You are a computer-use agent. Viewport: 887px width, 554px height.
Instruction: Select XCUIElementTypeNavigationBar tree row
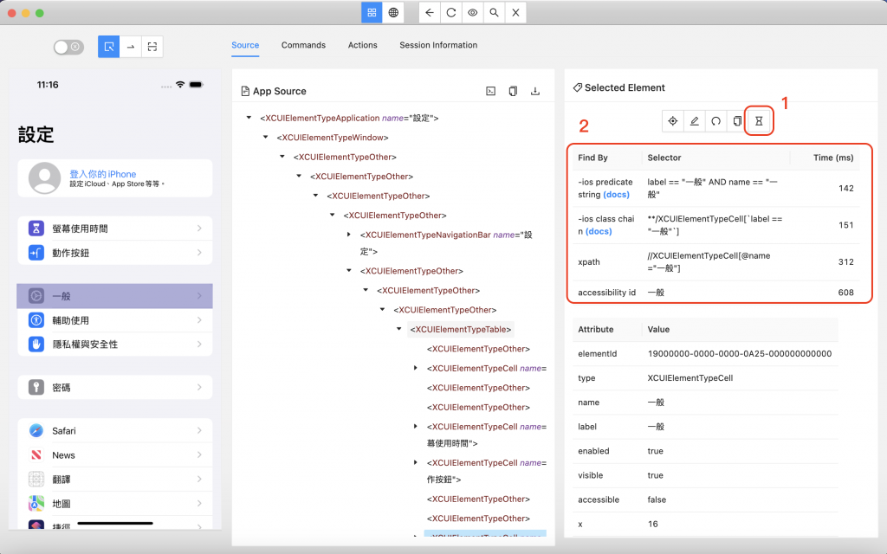point(446,242)
